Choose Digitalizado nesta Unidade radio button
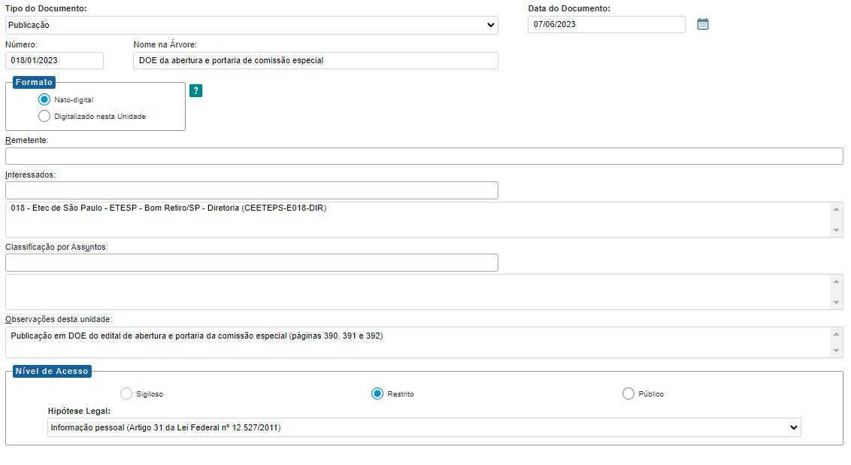851x465 pixels. 44,116
